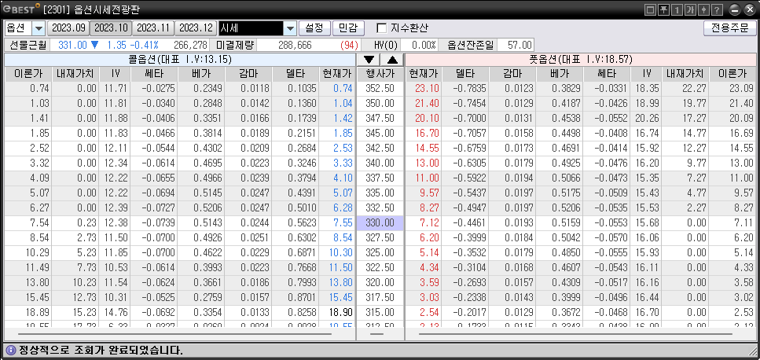
Task: Click the 행사가 column header
Action: click(x=380, y=74)
